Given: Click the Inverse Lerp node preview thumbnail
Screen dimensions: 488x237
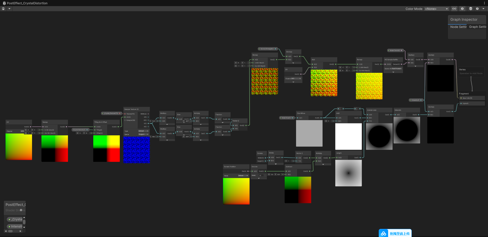Looking at the screenshot, I should [379, 136].
